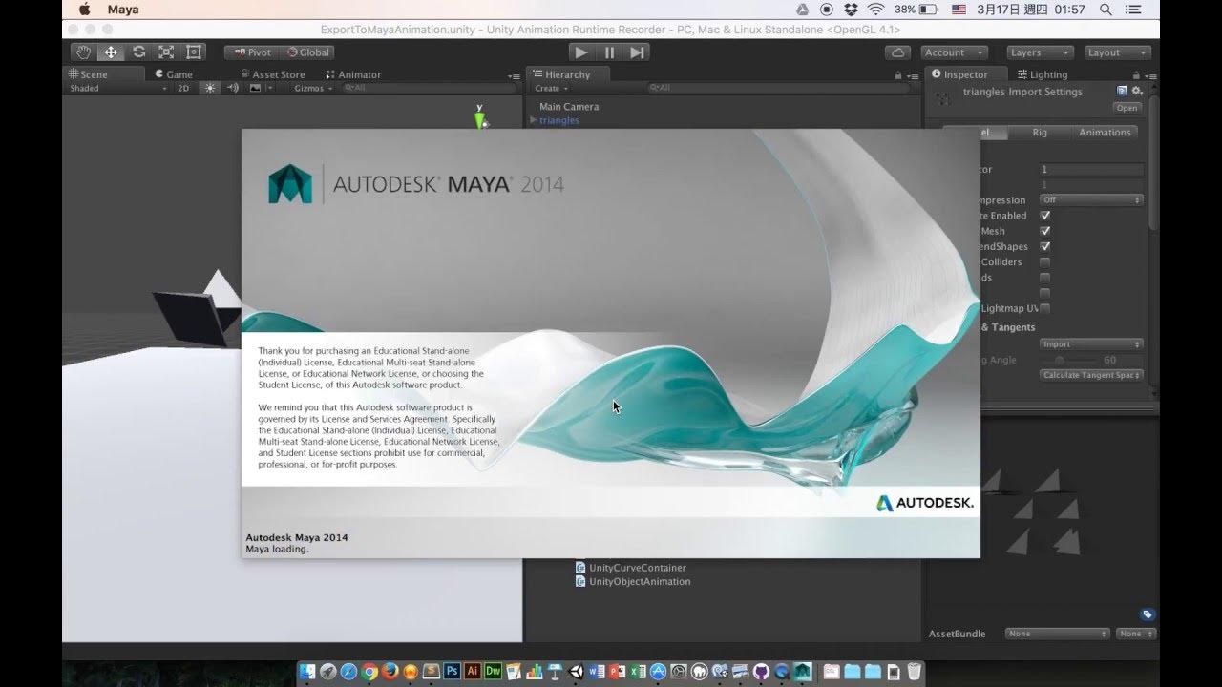This screenshot has width=1222, height=687.
Task: Open Firefox from the dock
Action: (x=390, y=672)
